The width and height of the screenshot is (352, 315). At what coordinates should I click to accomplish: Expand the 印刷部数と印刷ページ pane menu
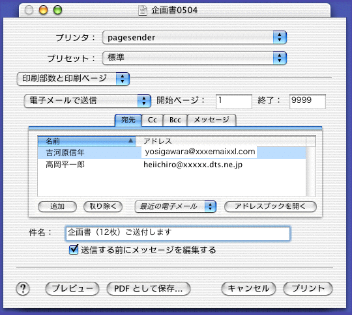click(73, 79)
